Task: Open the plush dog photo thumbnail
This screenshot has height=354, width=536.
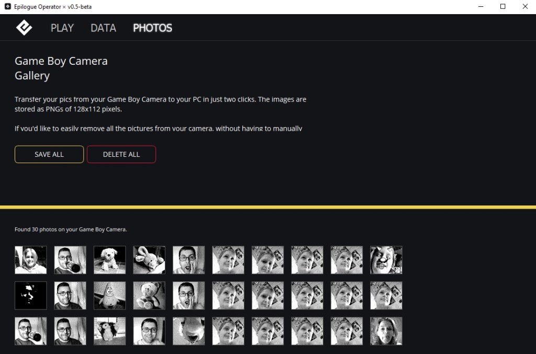Action: (110, 260)
